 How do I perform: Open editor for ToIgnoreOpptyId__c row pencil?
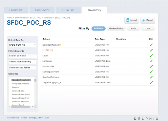click(151, 83)
